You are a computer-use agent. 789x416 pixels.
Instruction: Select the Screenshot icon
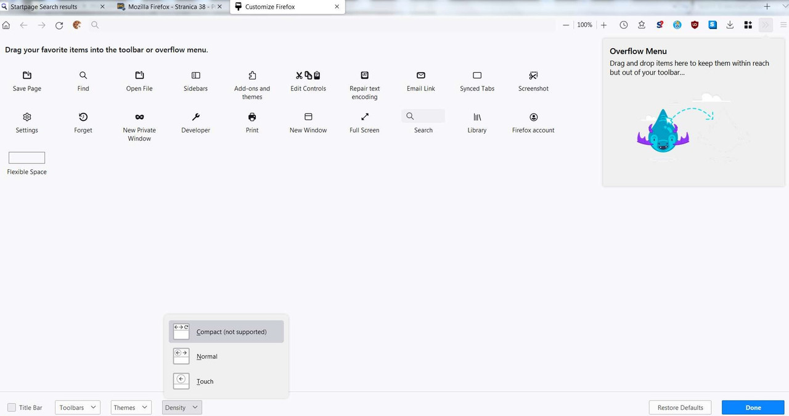point(534,75)
